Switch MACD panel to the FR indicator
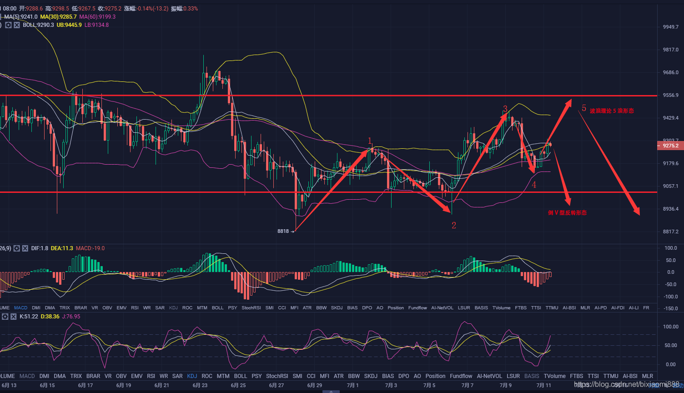 (x=646, y=308)
